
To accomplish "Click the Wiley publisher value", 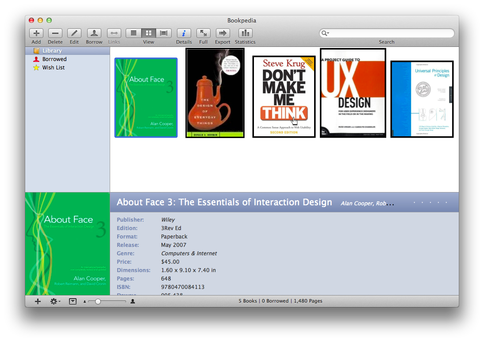I will point(168,220).
